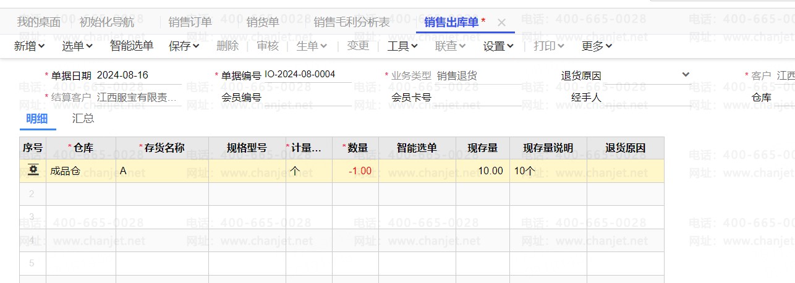The width and height of the screenshot is (795, 283).
Task: Open the 保存 dropdown
Action: [184, 46]
